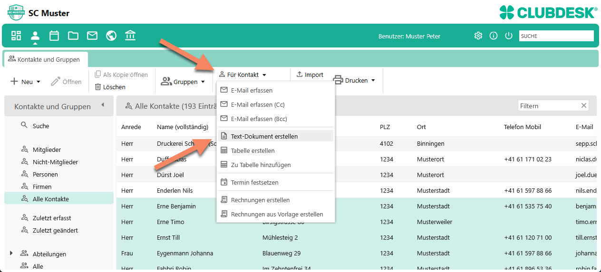Sort by the Anrede column header
Viewport: 601px width, 272px height.
(x=130, y=127)
